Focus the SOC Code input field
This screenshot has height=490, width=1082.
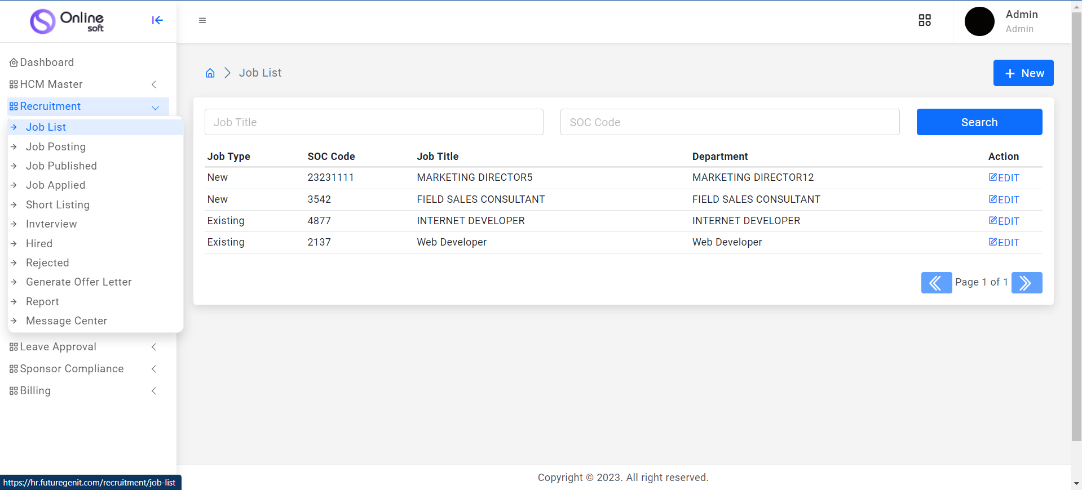pyautogui.click(x=730, y=122)
